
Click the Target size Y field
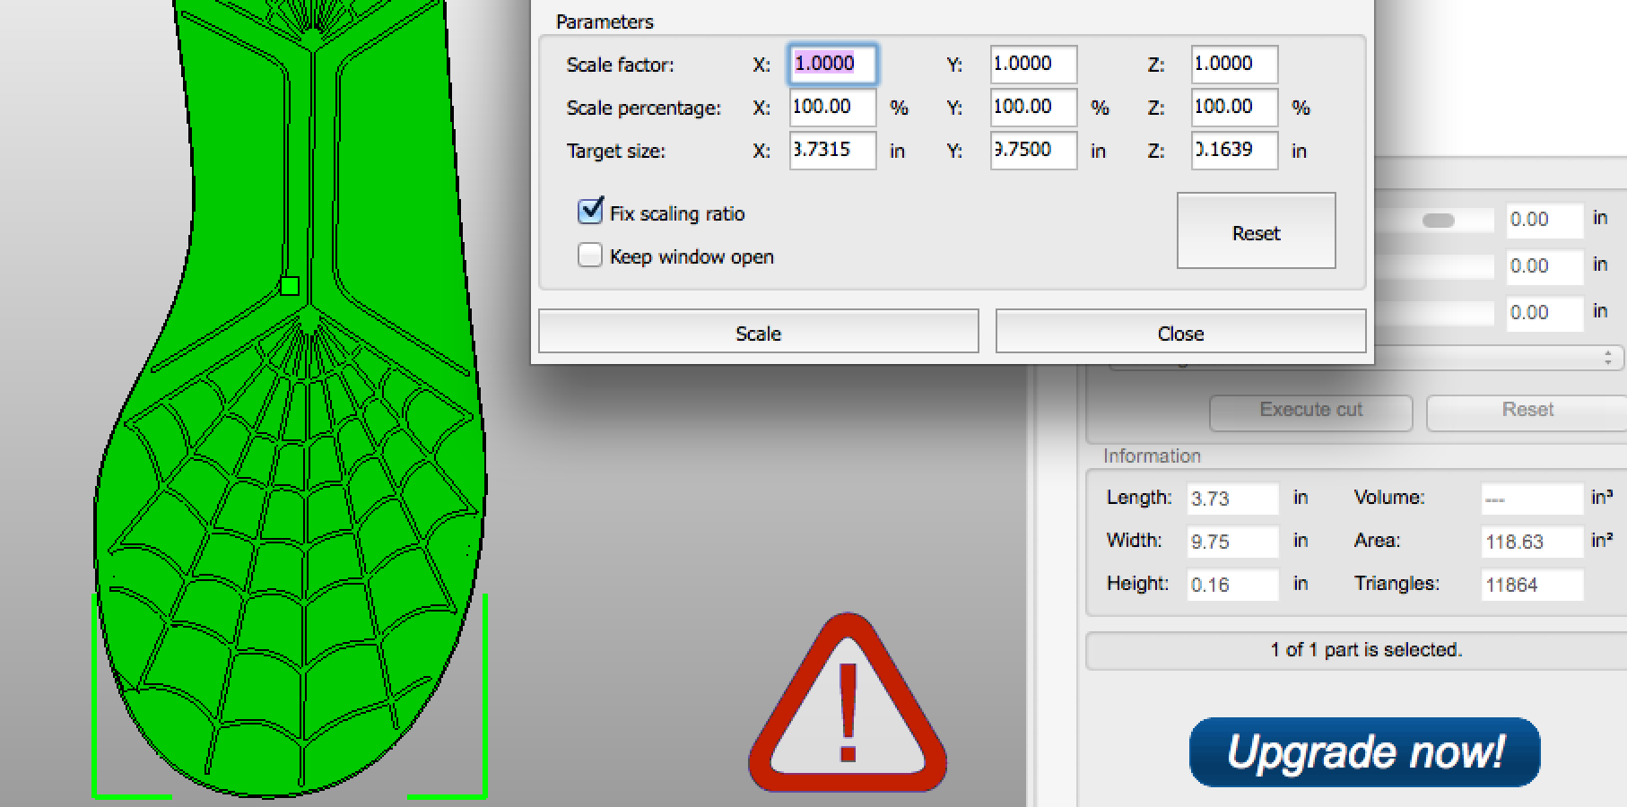click(1033, 150)
